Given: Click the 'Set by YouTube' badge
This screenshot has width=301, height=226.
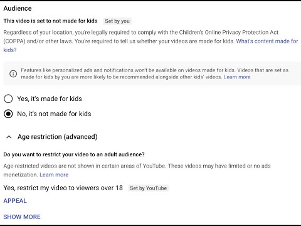Looking at the screenshot, I should 149,188.
